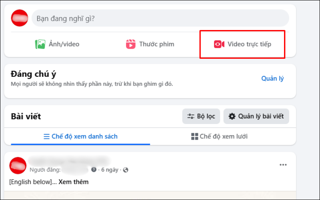Click the Video trực tiếp label text
This screenshot has width=320, height=200.
(x=249, y=44)
